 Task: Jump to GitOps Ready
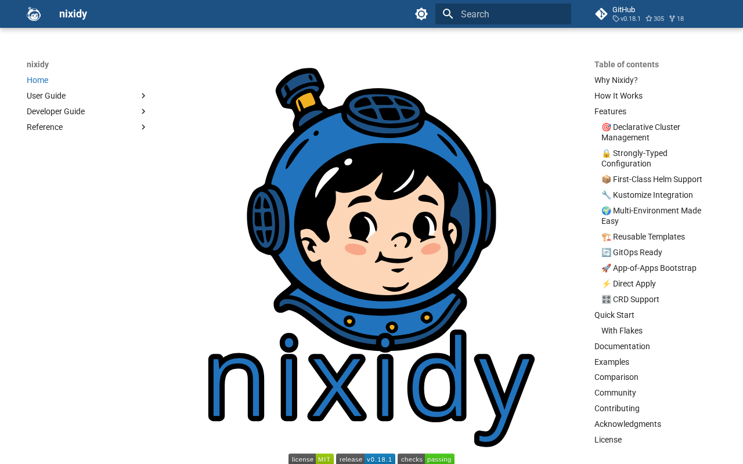point(632,252)
